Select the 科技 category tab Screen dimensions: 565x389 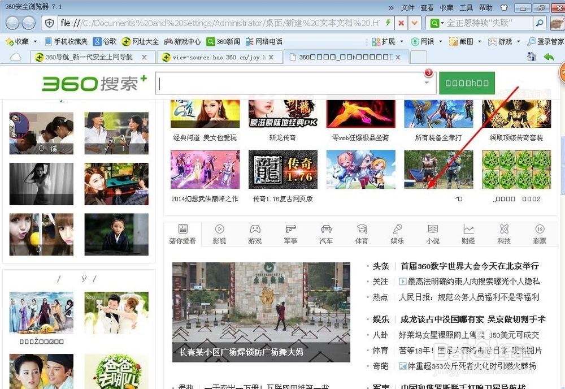pyautogui.click(x=504, y=234)
